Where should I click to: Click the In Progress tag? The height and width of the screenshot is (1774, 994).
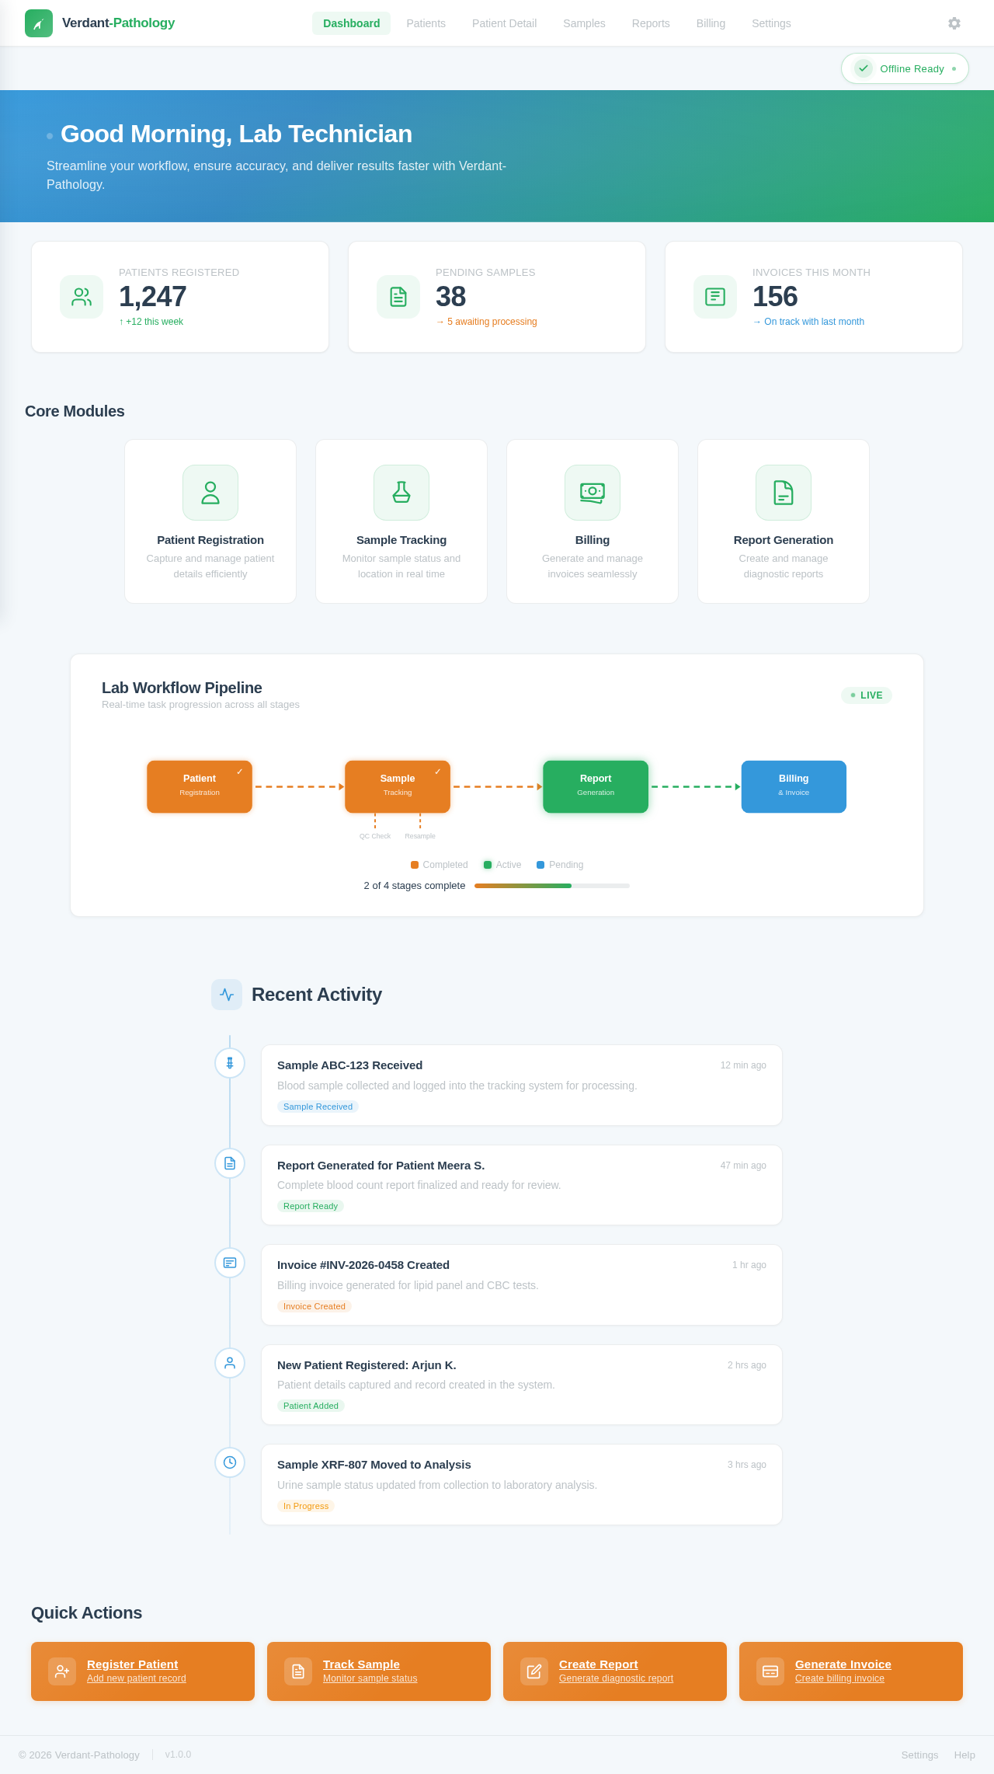click(x=306, y=1506)
